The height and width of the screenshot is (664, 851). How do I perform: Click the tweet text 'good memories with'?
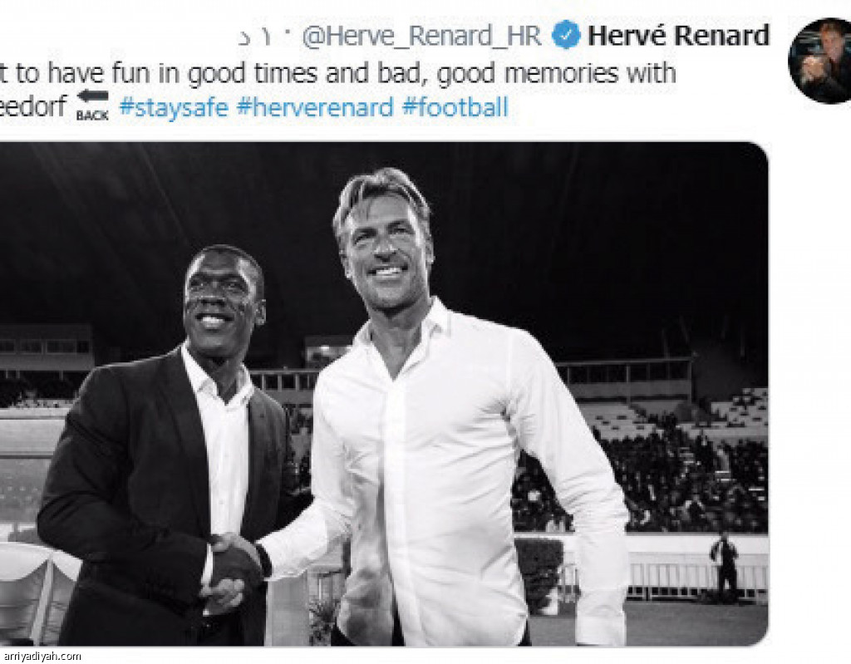point(556,74)
